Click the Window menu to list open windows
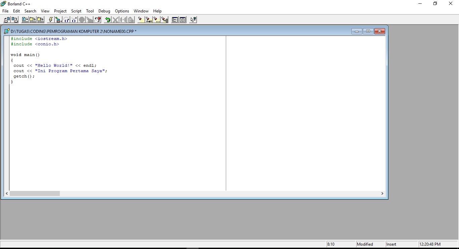The image size is (459, 249). pos(141,11)
